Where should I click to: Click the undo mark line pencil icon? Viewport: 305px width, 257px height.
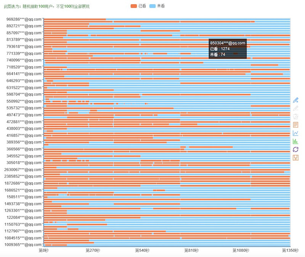pos(295,108)
